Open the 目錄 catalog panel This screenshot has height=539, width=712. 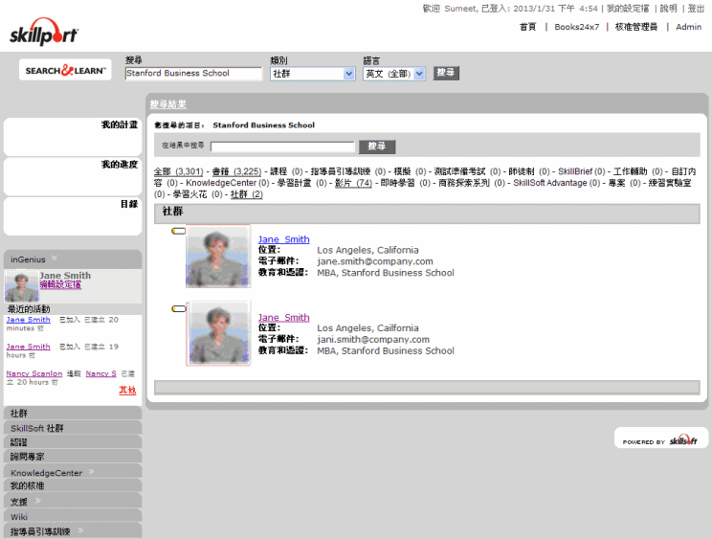click(x=73, y=216)
